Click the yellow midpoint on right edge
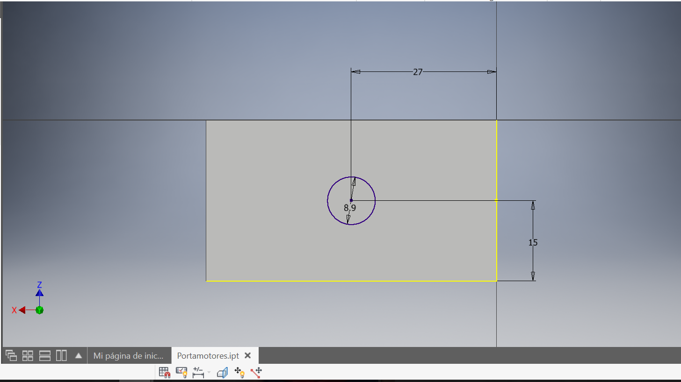Screen dimensions: 681x382 click(x=496, y=200)
